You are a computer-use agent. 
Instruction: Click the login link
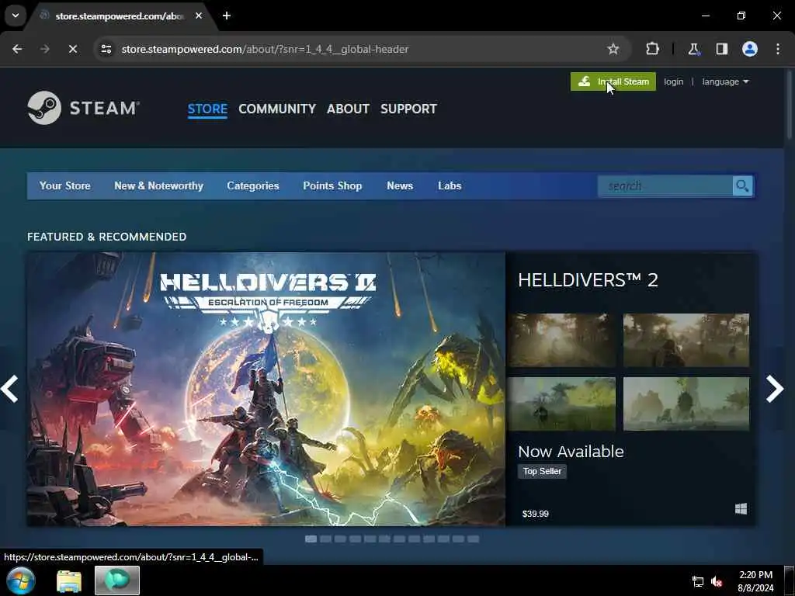tap(673, 81)
